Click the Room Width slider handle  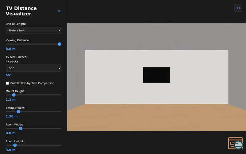tap(21, 128)
